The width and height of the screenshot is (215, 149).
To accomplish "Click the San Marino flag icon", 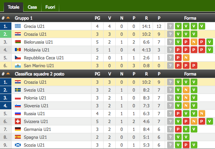I will point(18,66).
